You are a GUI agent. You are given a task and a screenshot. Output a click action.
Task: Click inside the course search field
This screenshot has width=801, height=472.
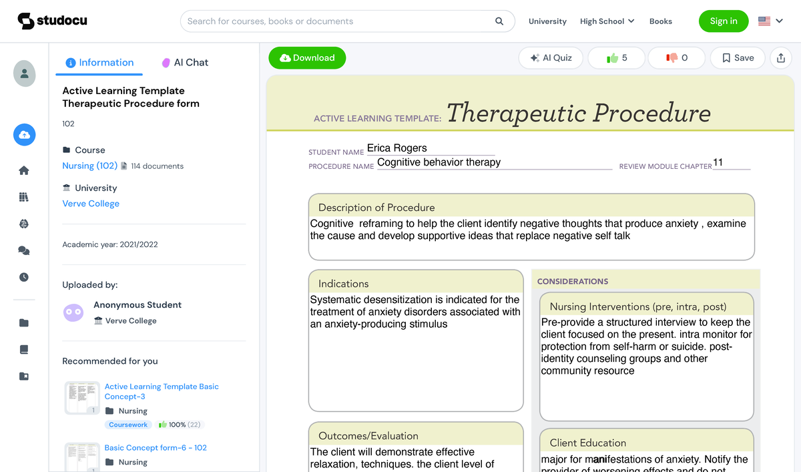pyautogui.click(x=334, y=21)
